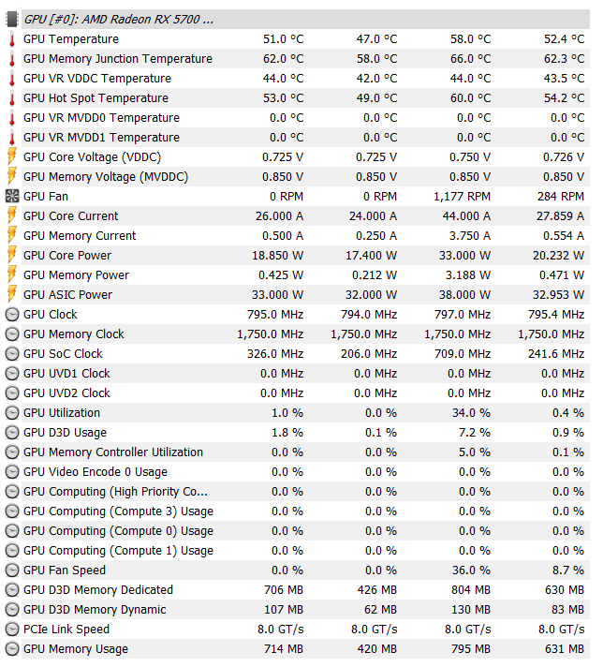The width and height of the screenshot is (603, 667).
Task: Click thermometer icon beside GPU VR VDDC Temperature
Action: (x=12, y=79)
